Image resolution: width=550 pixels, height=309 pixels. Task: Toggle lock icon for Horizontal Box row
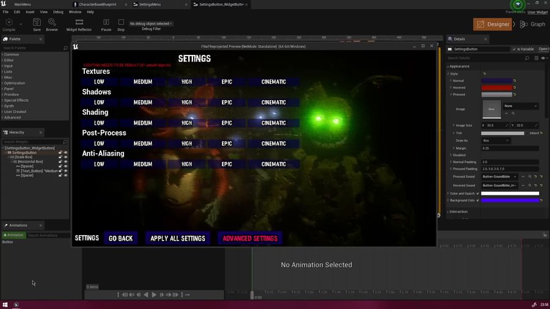61,162
